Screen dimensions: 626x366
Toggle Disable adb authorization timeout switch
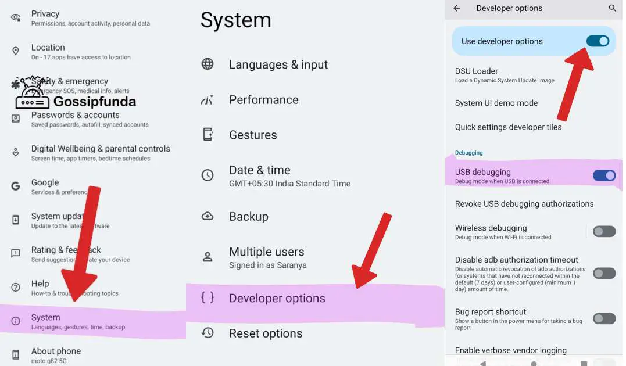(x=604, y=274)
